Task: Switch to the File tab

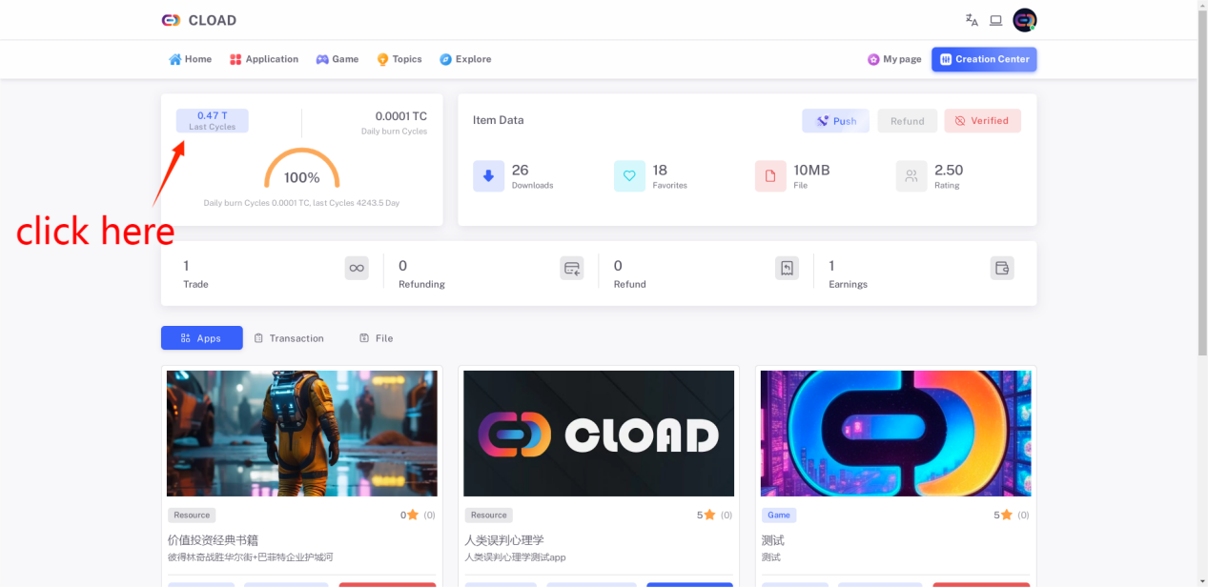Action: coord(376,338)
